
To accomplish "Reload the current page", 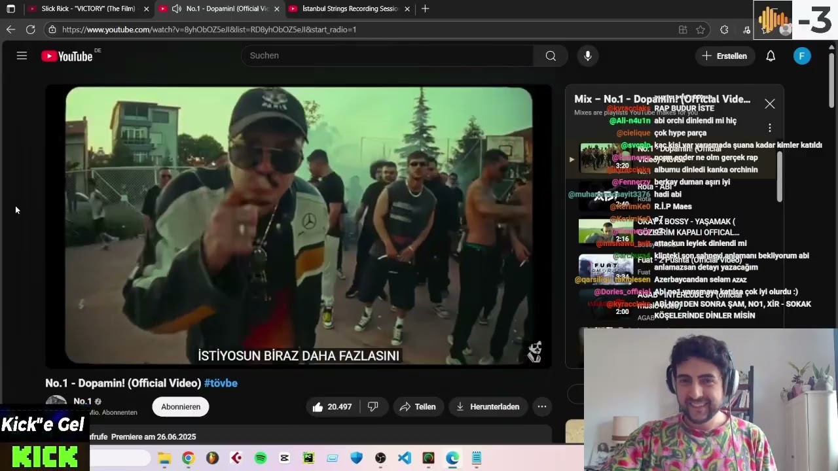I will coord(30,29).
